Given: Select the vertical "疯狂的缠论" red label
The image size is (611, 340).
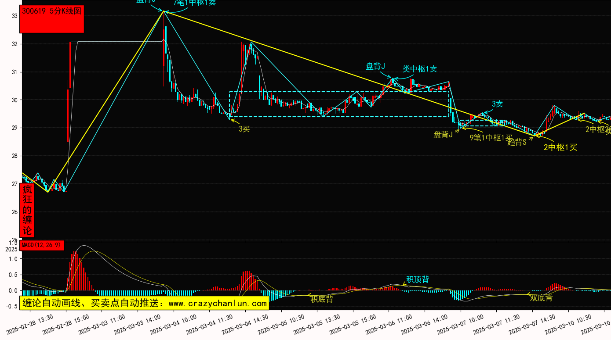Looking at the screenshot, I should point(27,210).
